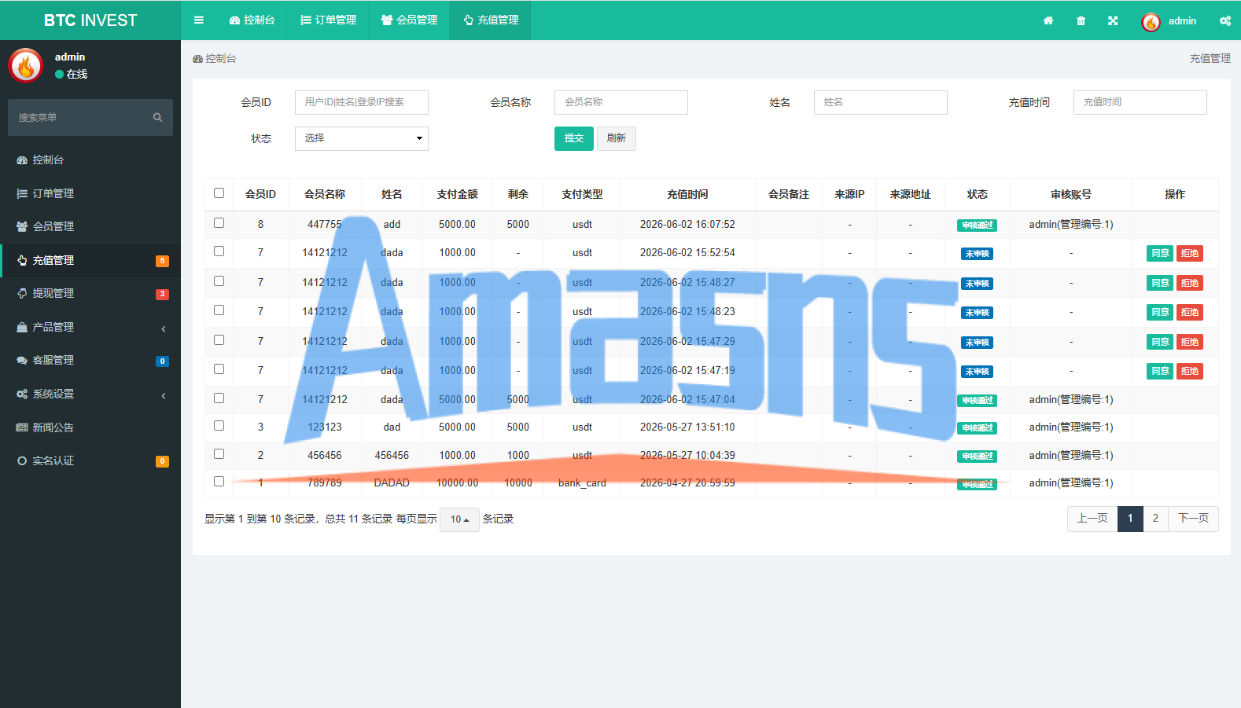Click the 姓名 input field
This screenshot has height=708, width=1241.
(x=881, y=102)
